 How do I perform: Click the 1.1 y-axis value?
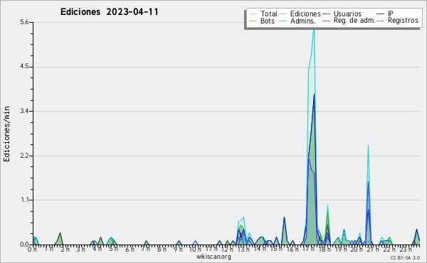point(24,200)
